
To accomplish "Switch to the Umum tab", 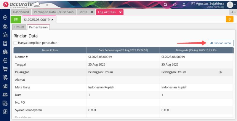I will pos(19,27).
